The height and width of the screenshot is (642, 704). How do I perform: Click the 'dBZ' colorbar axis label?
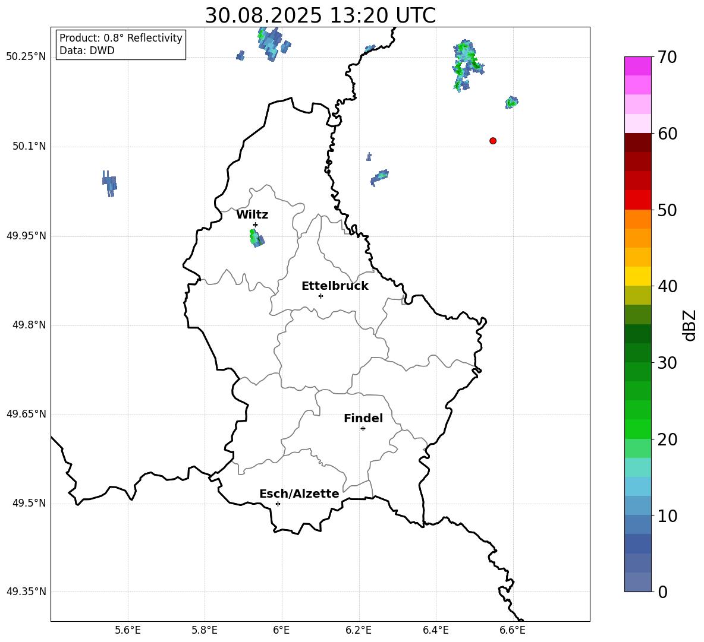[x=690, y=325]
